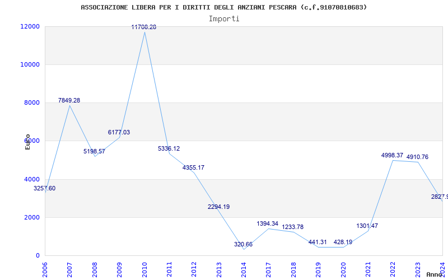Click the 2009 x-axis year label
Viewport: 448px width, 280px height.
[119, 269]
